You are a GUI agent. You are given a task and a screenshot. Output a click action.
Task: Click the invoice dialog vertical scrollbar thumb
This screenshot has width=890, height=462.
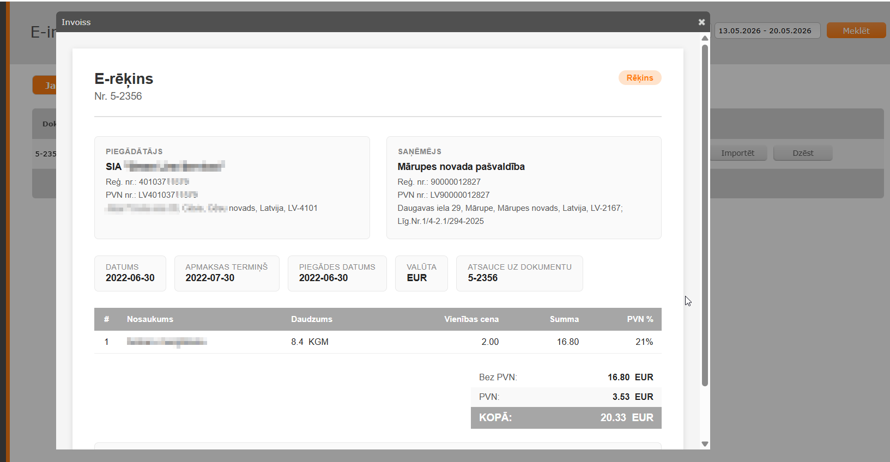[x=705, y=215]
